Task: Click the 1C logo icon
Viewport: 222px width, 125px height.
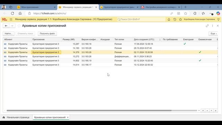Action: coord(5,19)
